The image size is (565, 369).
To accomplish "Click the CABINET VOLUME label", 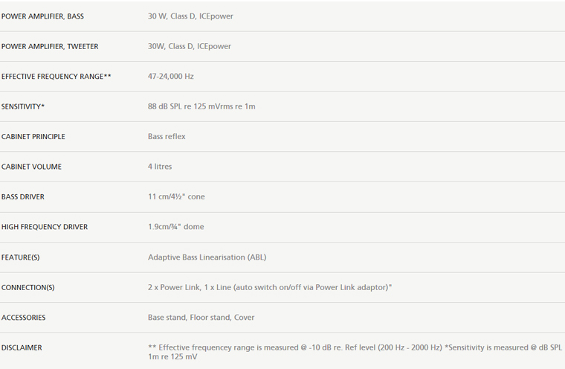I will coord(31,167).
